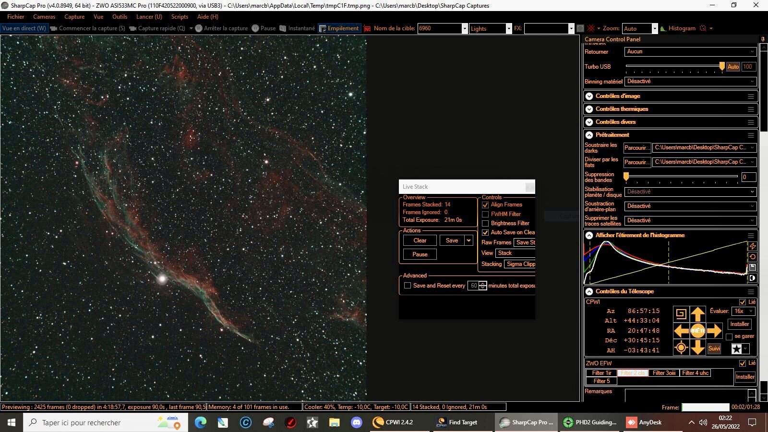Click the reticle settings icon right of Histogram
The width and height of the screenshot is (768, 432).
(x=703, y=28)
